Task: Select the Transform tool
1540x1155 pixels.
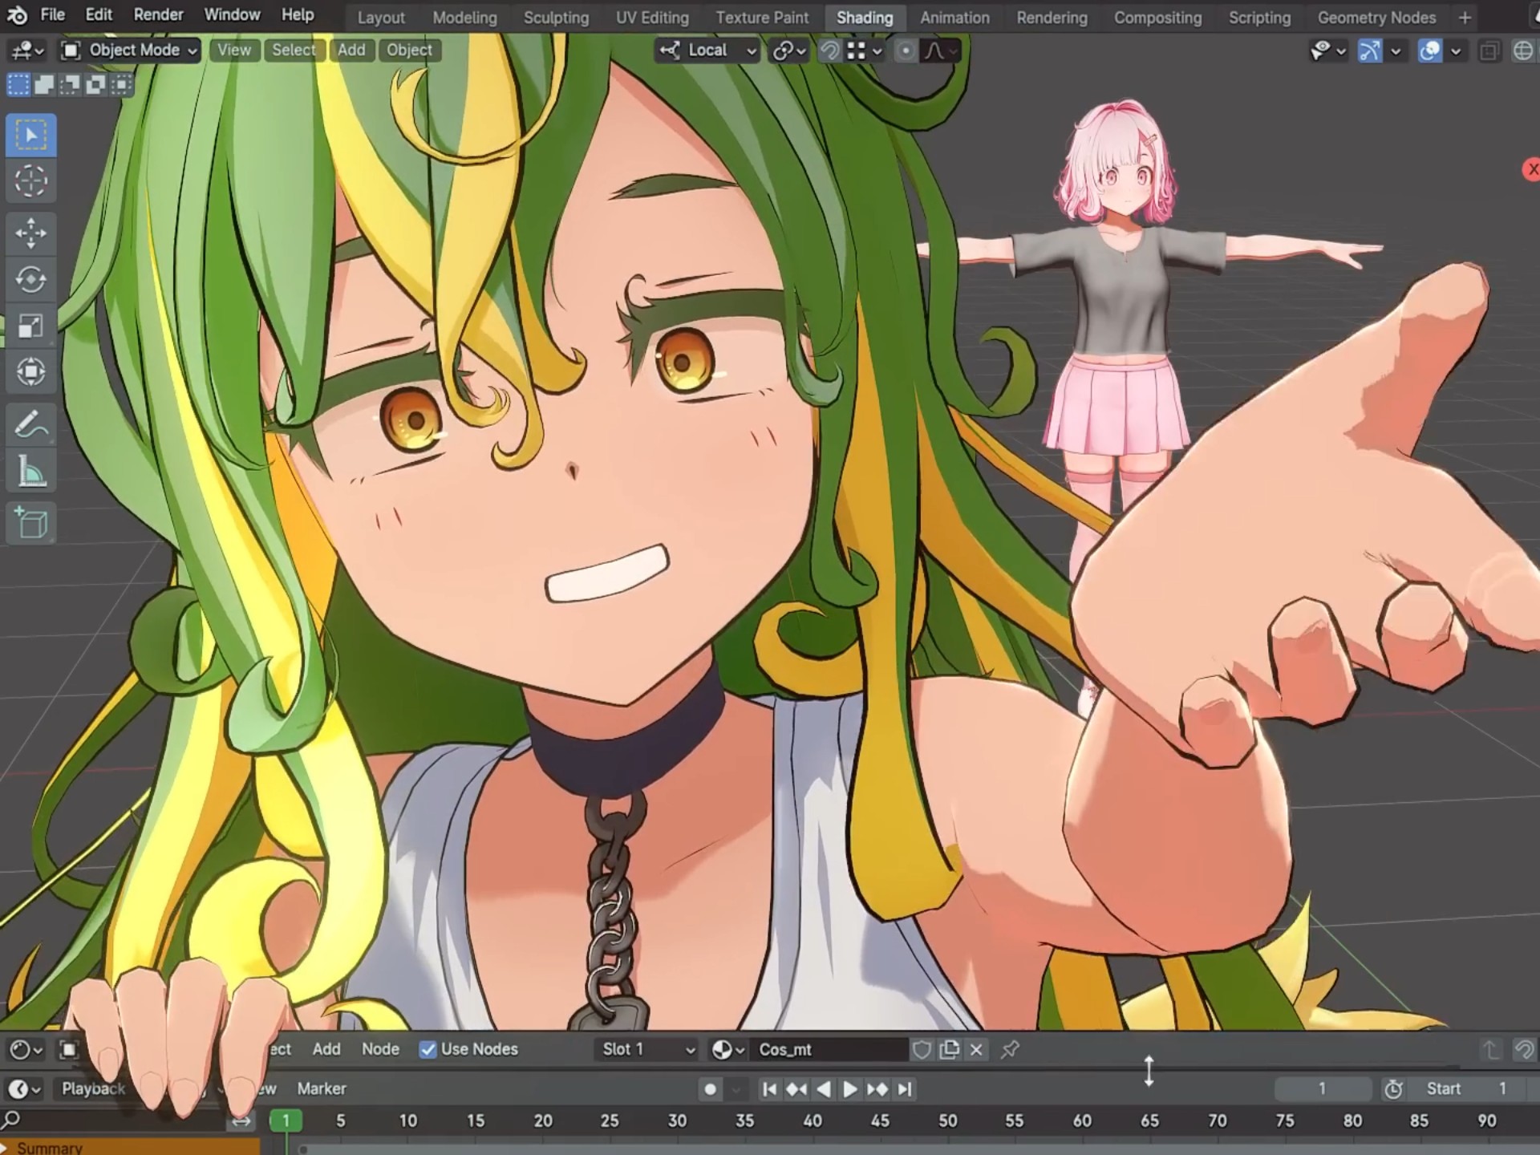Action: (x=31, y=371)
